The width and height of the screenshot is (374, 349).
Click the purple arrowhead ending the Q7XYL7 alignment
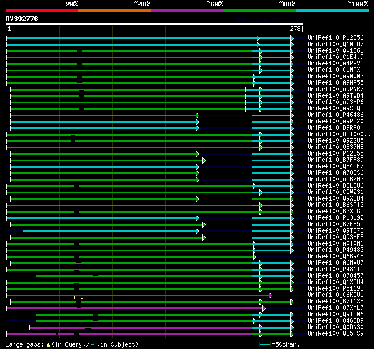(x=264, y=309)
